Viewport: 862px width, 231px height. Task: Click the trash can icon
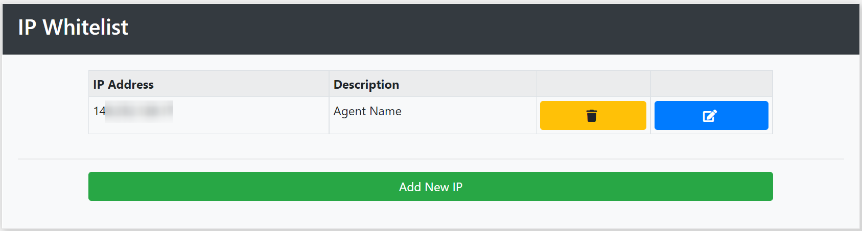click(x=592, y=116)
